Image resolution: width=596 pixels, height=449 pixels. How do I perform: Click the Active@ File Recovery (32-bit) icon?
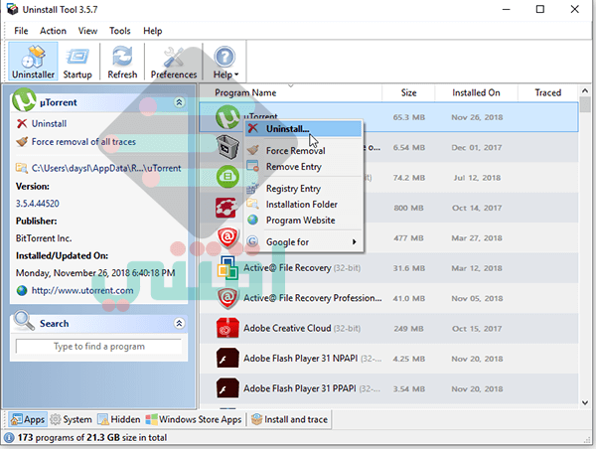tap(227, 267)
